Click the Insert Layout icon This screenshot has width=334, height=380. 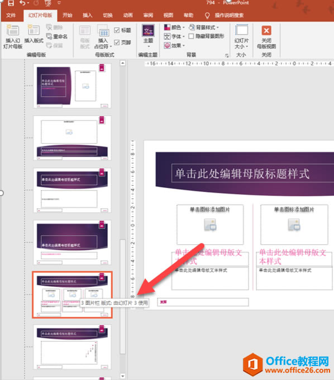34,30
